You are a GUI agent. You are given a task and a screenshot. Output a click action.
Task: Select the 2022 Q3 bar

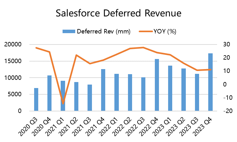pos(143,94)
